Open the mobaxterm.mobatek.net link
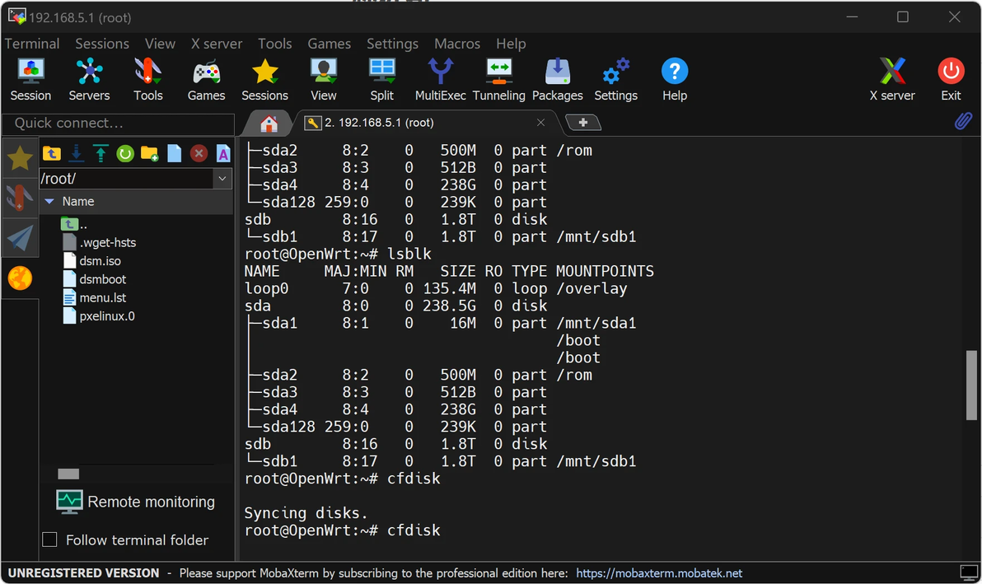Viewport: 982px width, 584px height. [x=659, y=572]
